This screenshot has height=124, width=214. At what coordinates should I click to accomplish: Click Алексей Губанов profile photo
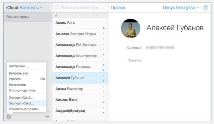130,28
